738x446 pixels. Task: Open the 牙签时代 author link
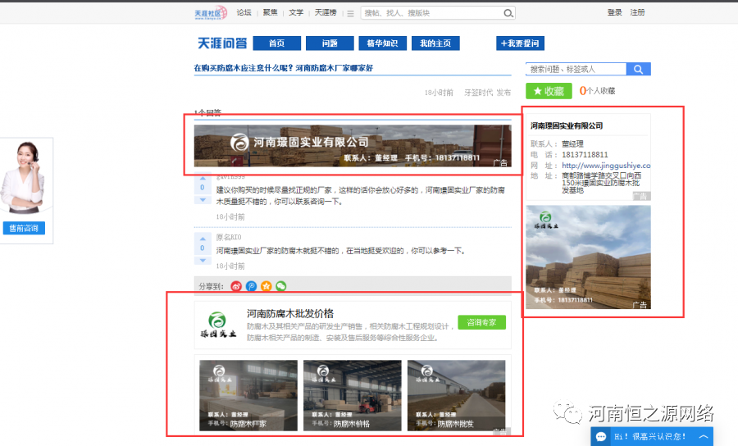478,93
